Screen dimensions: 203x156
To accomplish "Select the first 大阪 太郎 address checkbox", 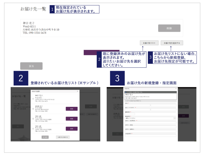I will [33, 119].
